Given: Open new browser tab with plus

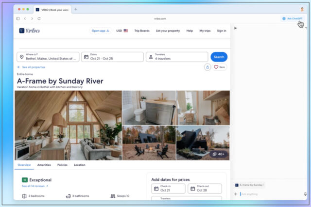Looking at the screenshot, I should tap(76, 9).
